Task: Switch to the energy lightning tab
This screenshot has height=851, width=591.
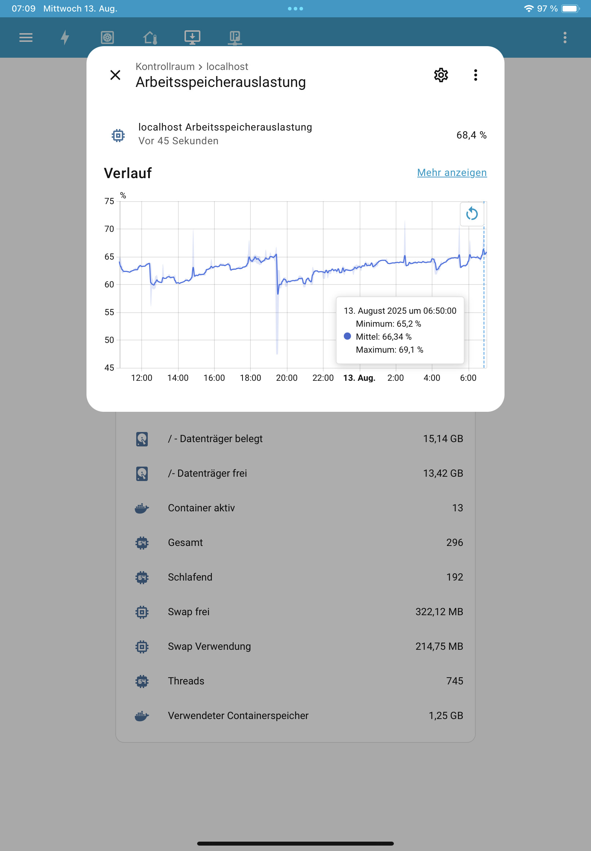Action: 65,38
